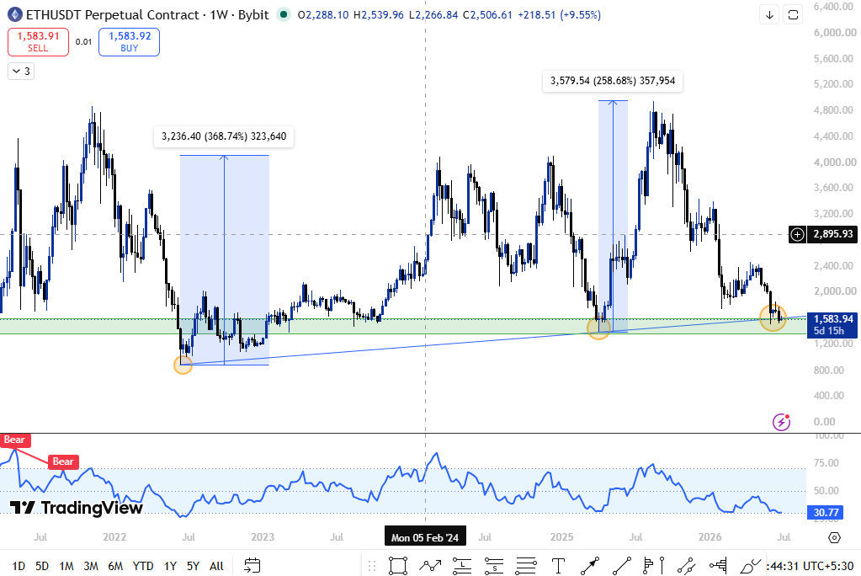The image size is (861, 576).
Task: Click the RSI value label 30.77
Action: tap(826, 513)
